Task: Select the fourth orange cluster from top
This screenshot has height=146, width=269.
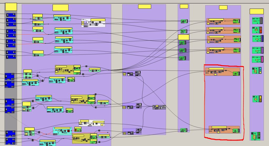Action: (224, 51)
